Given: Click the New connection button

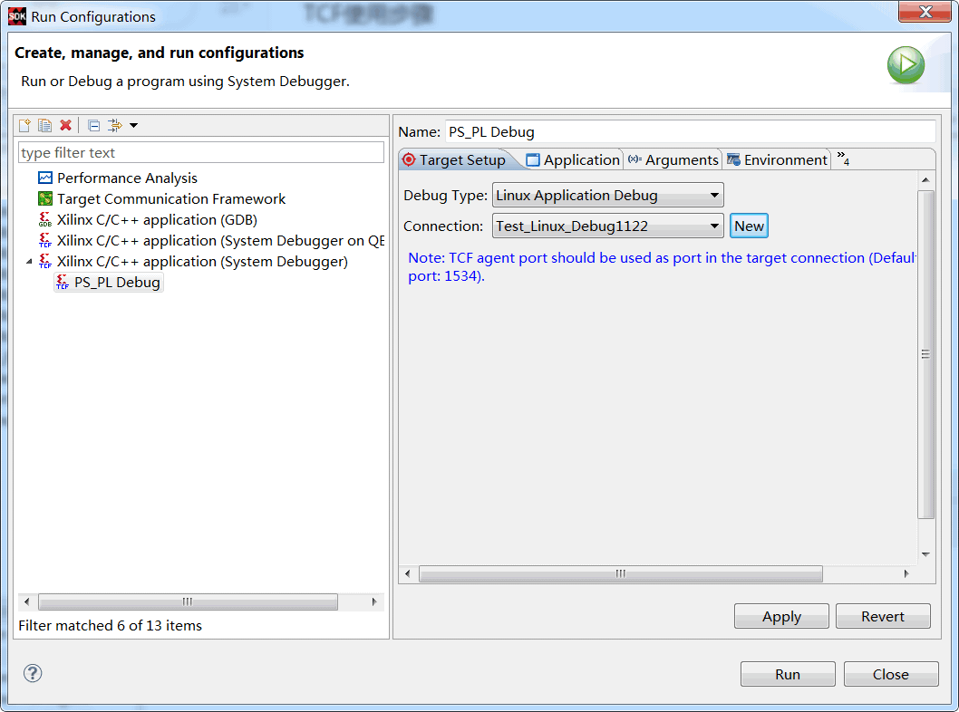Looking at the screenshot, I should [748, 226].
